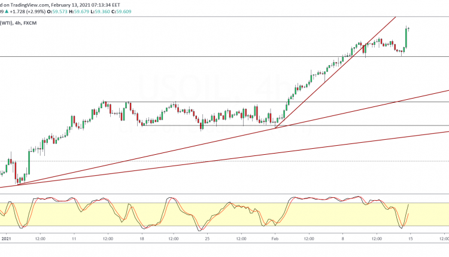
Task: Click the 25 date label on time axis
Action: 208,238
